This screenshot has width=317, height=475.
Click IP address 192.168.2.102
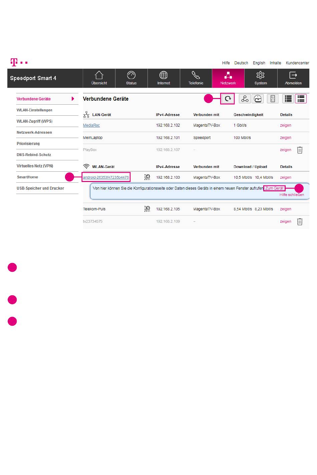coord(168,125)
